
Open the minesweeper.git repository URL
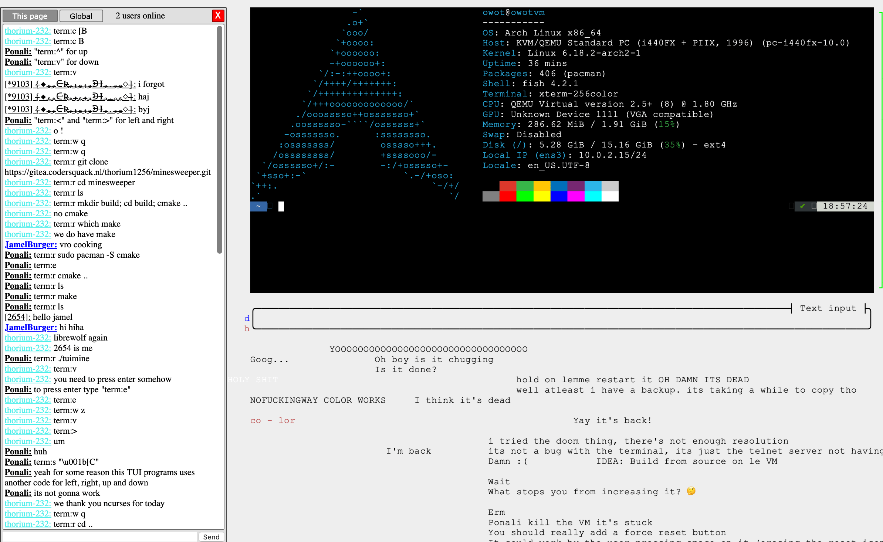click(108, 172)
